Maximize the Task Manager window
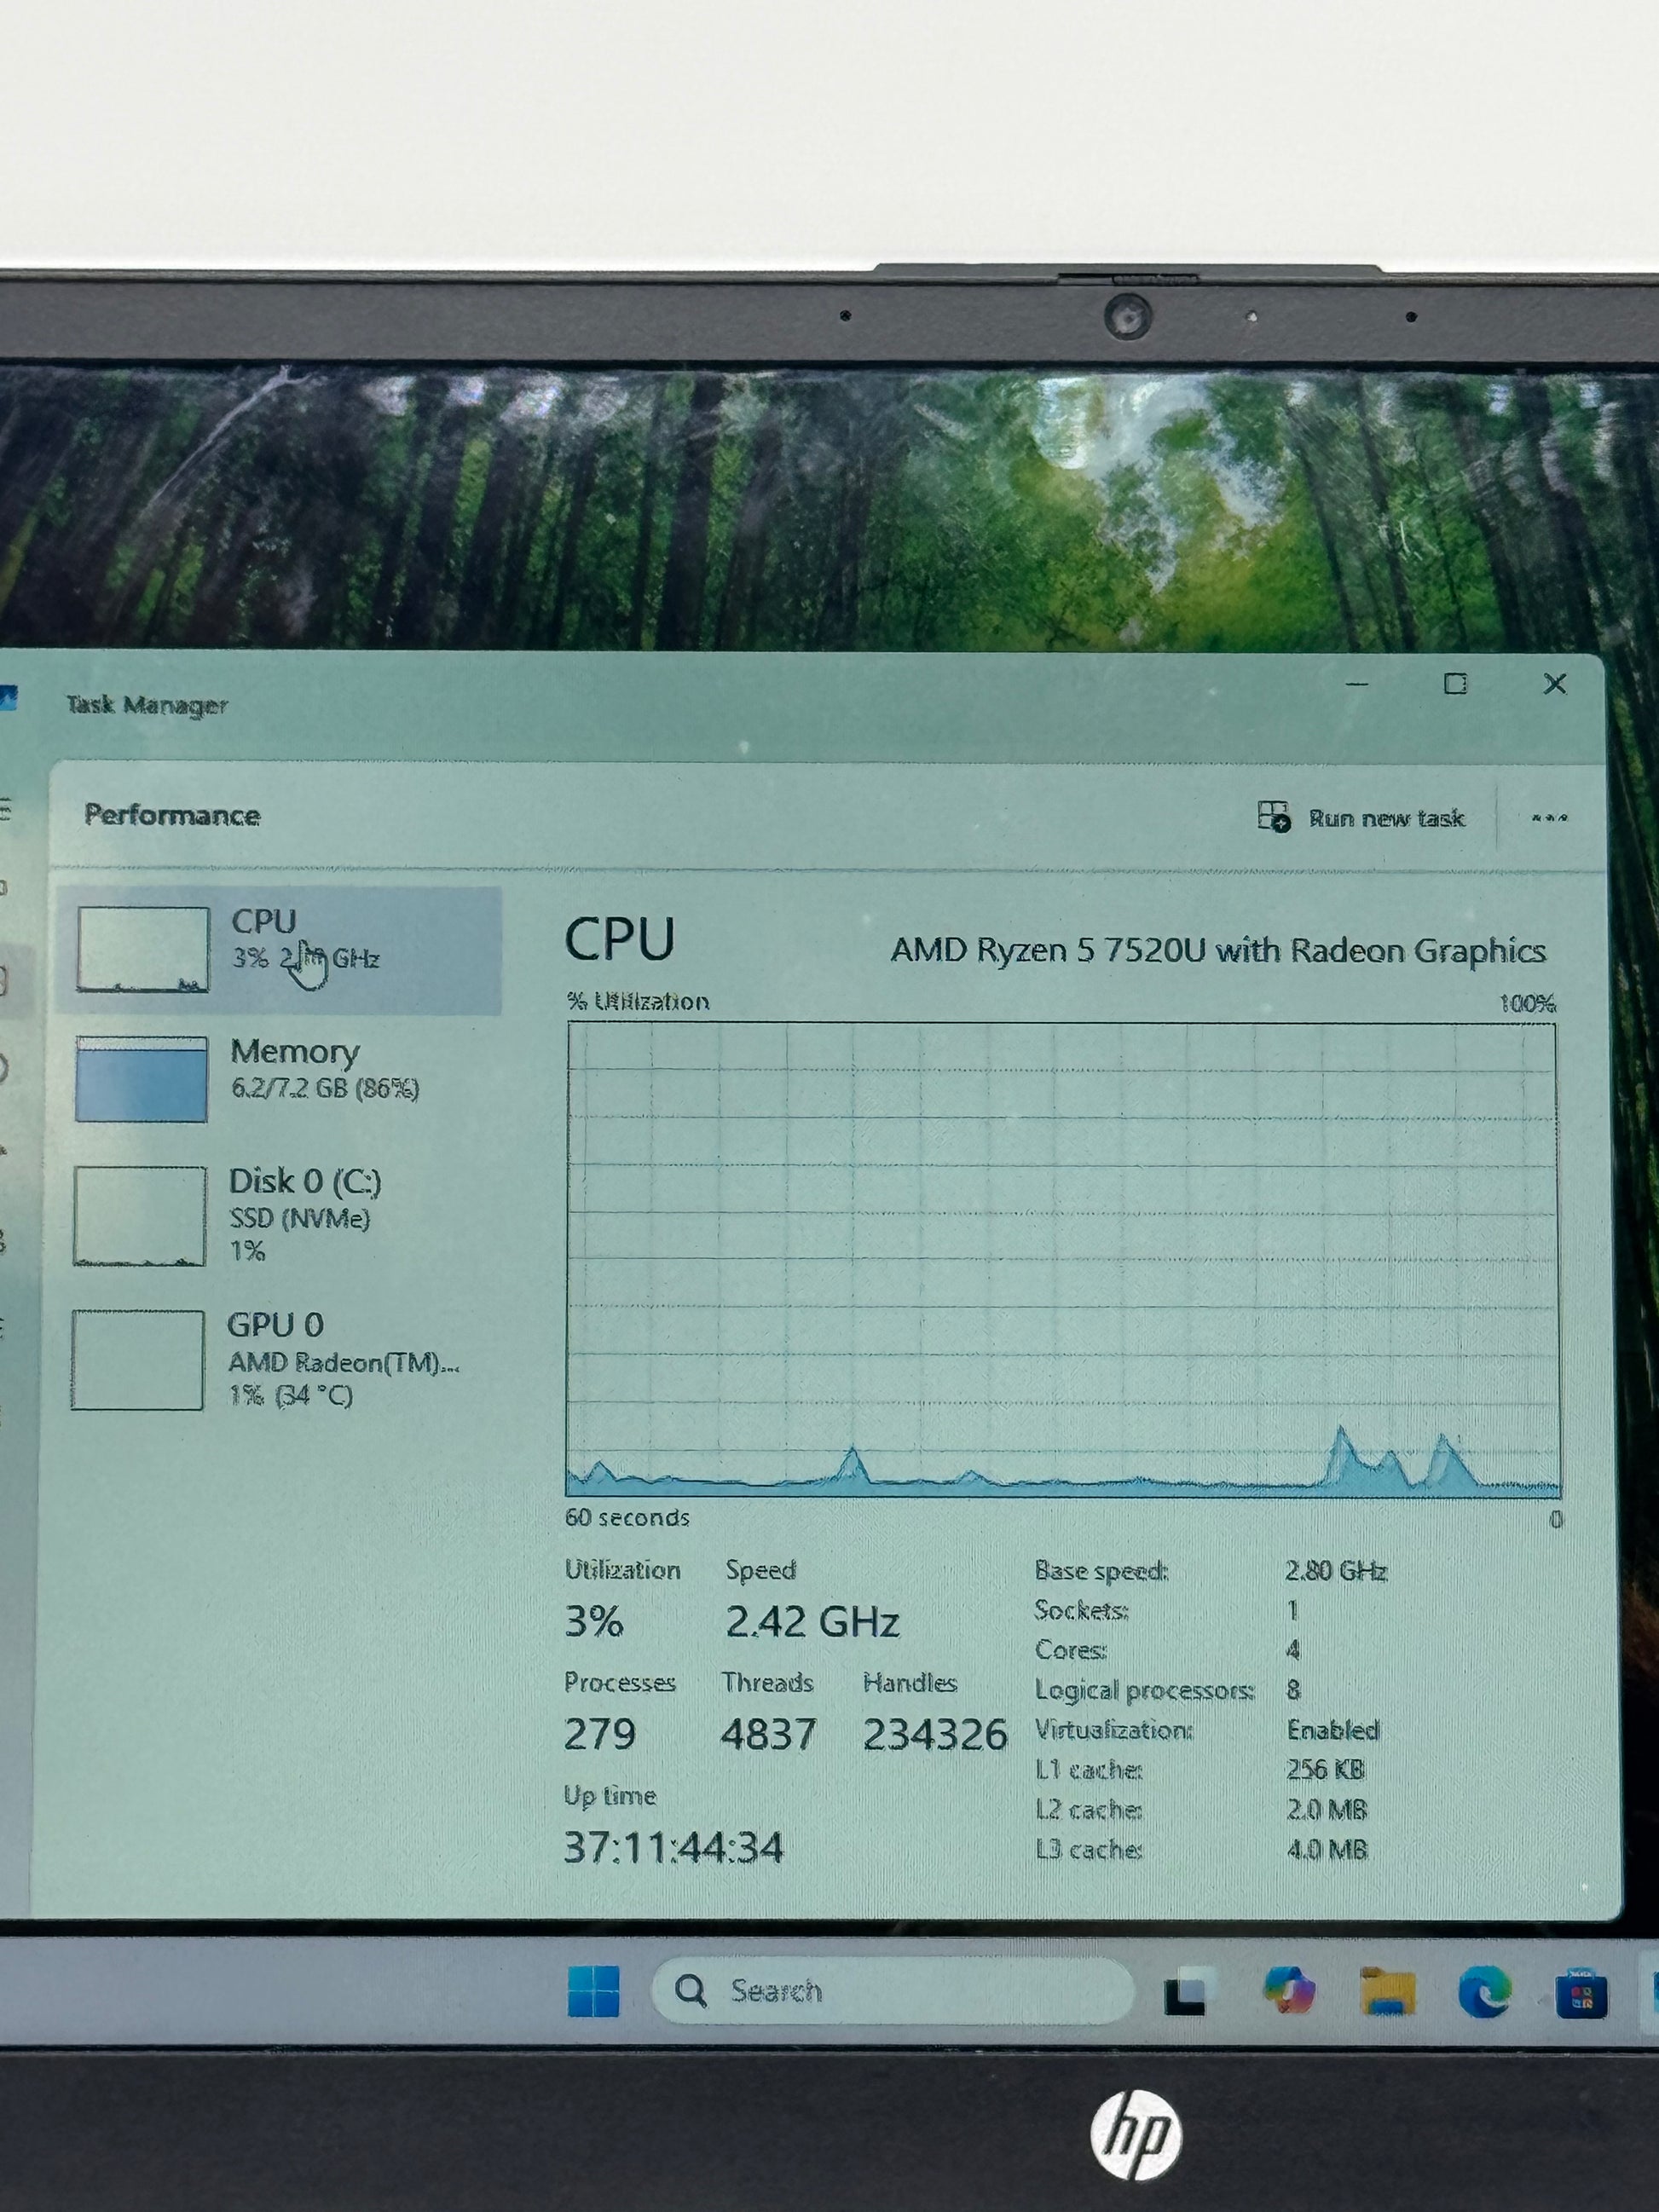 click(1455, 684)
